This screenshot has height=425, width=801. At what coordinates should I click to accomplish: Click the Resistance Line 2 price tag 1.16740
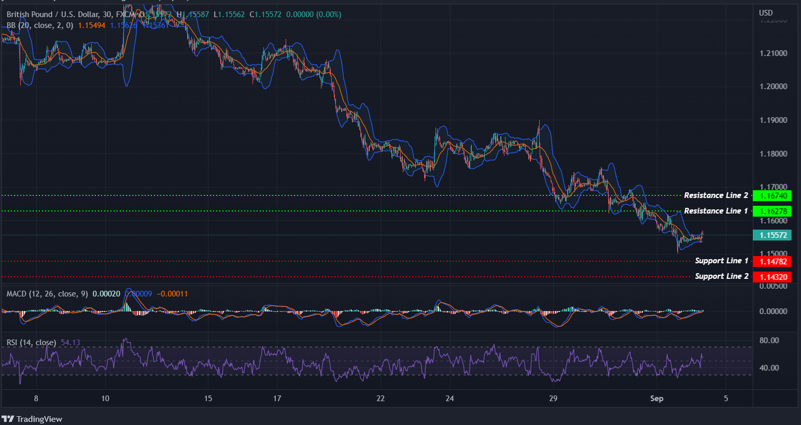pos(772,196)
